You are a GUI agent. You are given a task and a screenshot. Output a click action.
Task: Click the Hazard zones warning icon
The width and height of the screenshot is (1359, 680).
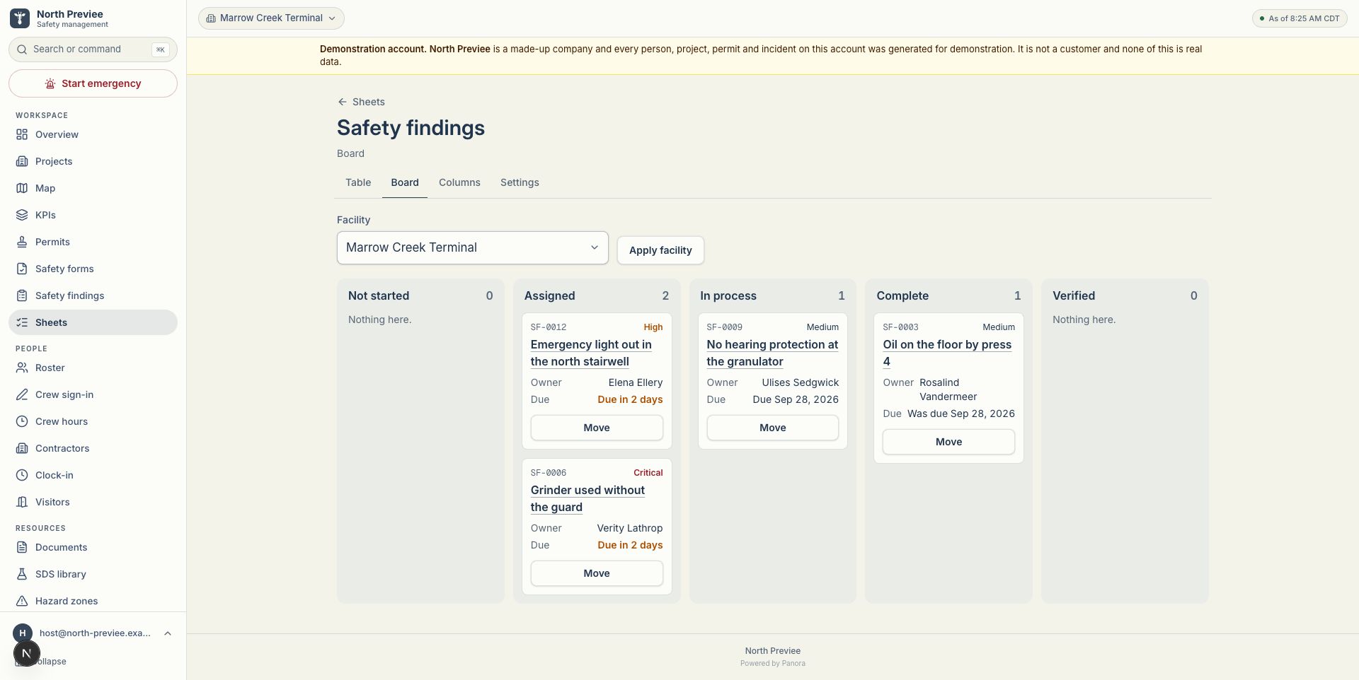coord(22,601)
